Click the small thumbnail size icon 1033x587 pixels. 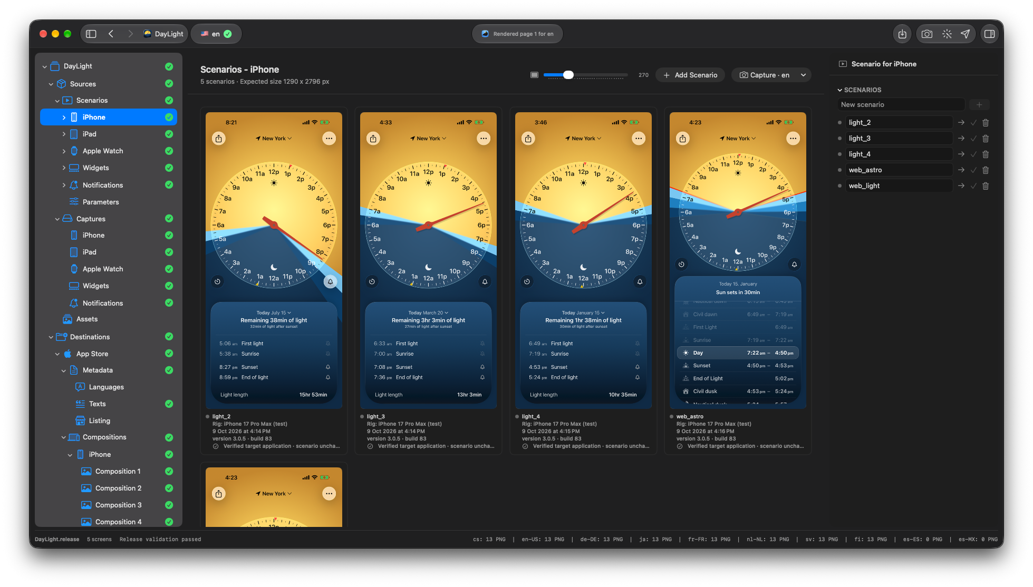534,75
